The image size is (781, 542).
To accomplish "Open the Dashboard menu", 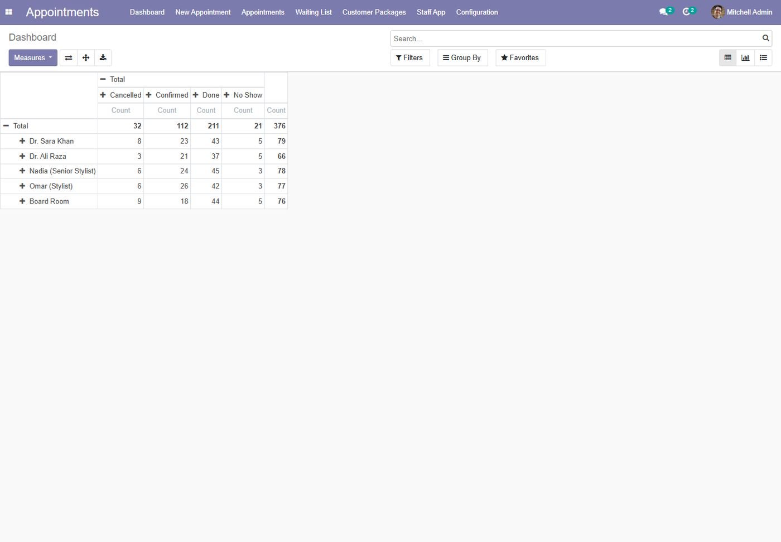I will [x=147, y=12].
